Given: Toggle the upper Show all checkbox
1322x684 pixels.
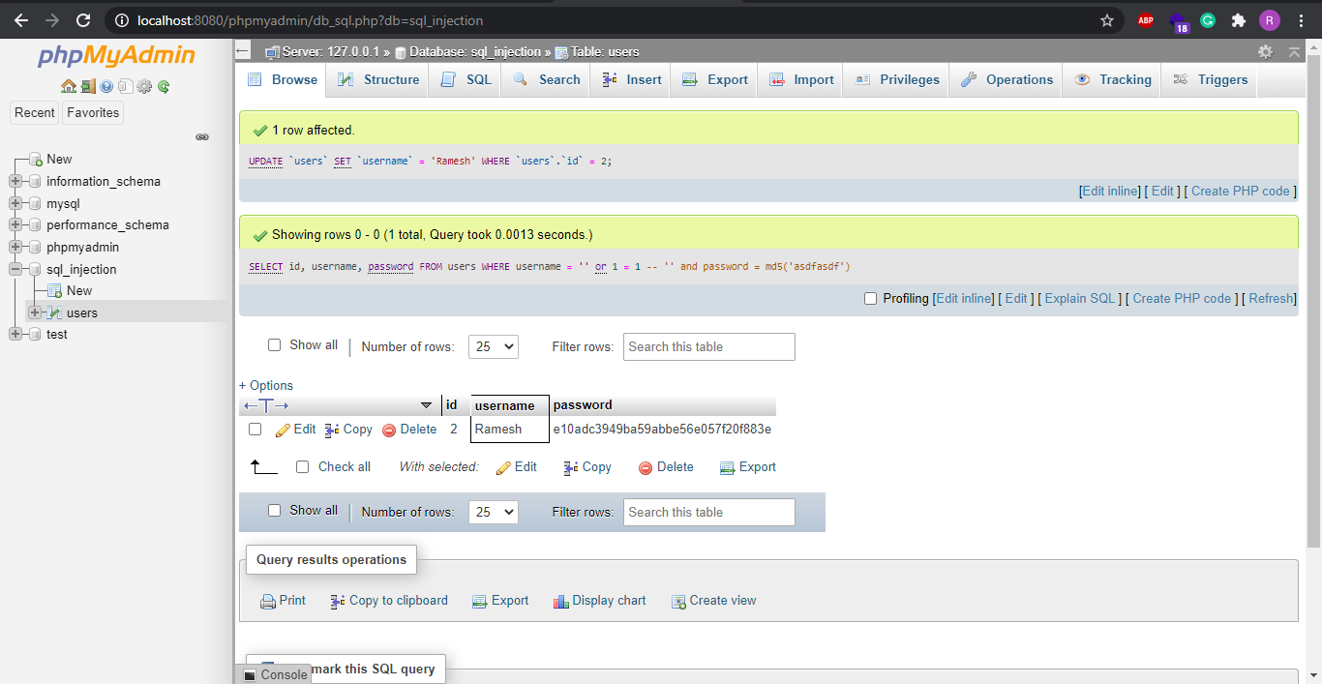Looking at the screenshot, I should [274, 345].
